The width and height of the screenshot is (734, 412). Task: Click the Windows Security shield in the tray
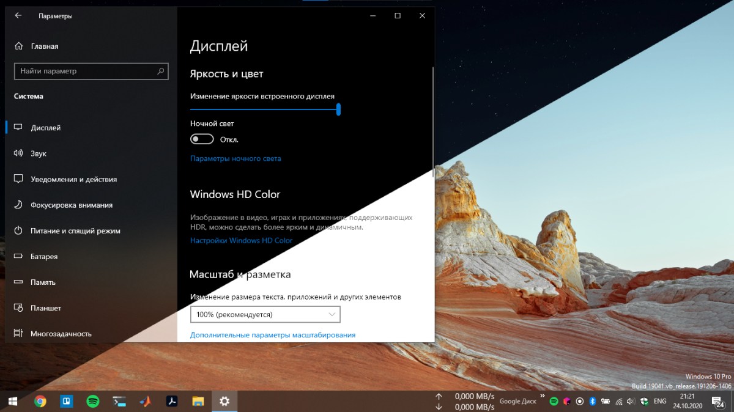644,402
